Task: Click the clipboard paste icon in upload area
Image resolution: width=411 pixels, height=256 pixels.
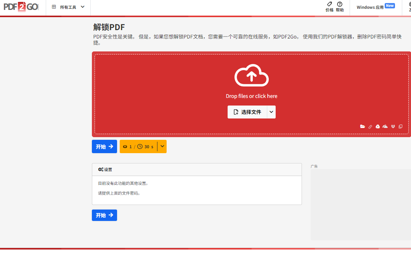Action: 400,126
